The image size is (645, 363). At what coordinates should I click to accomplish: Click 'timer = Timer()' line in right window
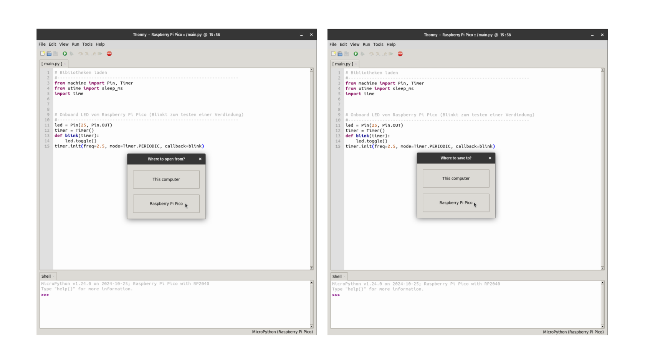tap(365, 131)
